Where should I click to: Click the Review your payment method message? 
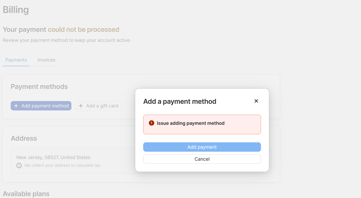[x=67, y=40]
